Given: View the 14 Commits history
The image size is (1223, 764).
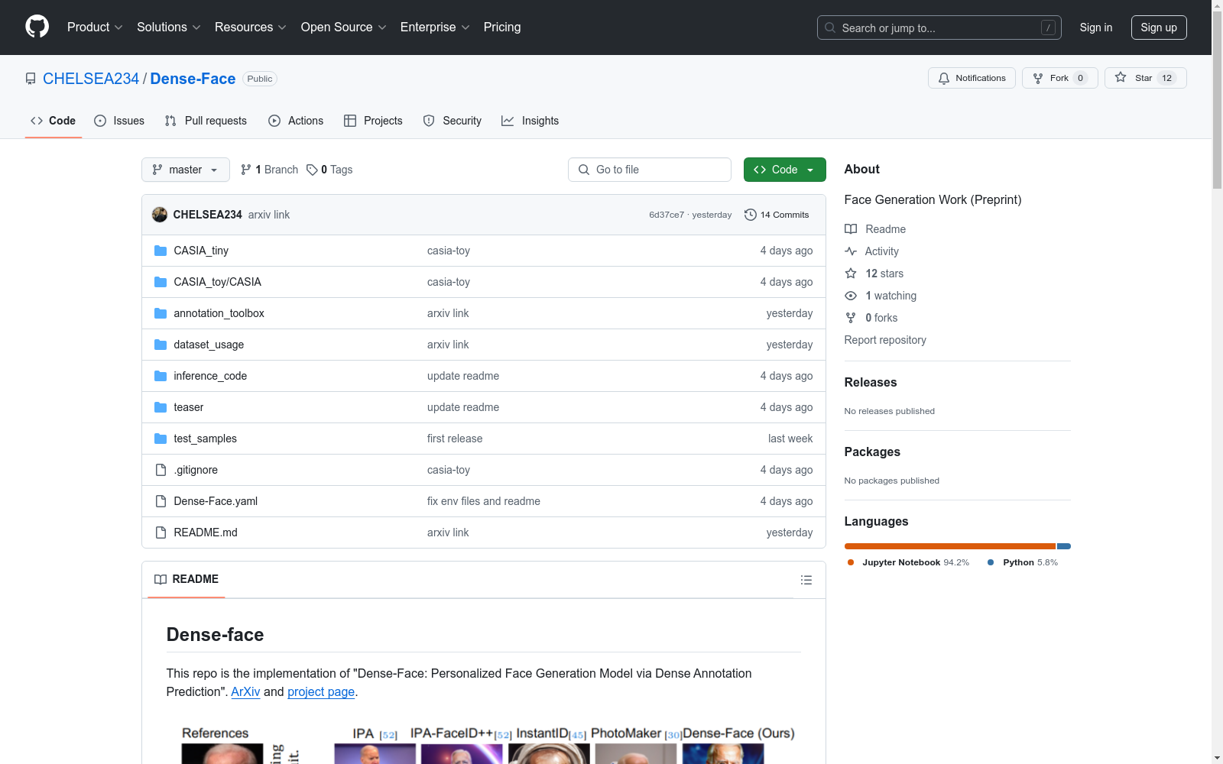Looking at the screenshot, I should 777,215.
